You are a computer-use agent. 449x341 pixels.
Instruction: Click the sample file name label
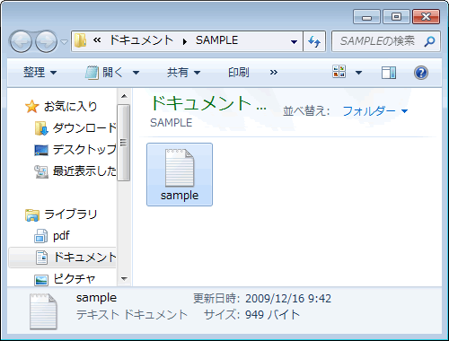[x=180, y=196]
